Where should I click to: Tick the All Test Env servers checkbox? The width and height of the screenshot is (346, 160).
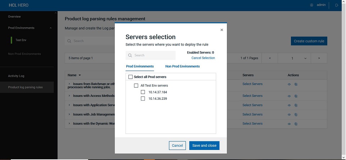click(x=136, y=86)
